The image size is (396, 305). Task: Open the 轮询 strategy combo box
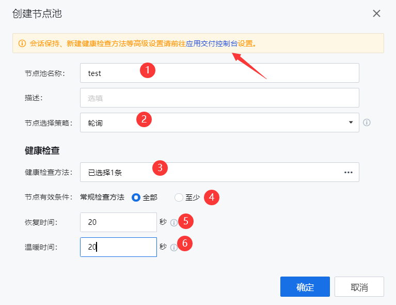click(x=219, y=123)
